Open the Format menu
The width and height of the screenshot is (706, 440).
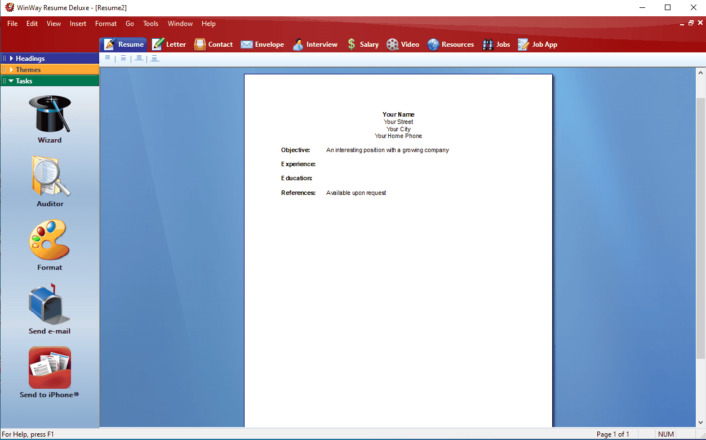point(106,24)
